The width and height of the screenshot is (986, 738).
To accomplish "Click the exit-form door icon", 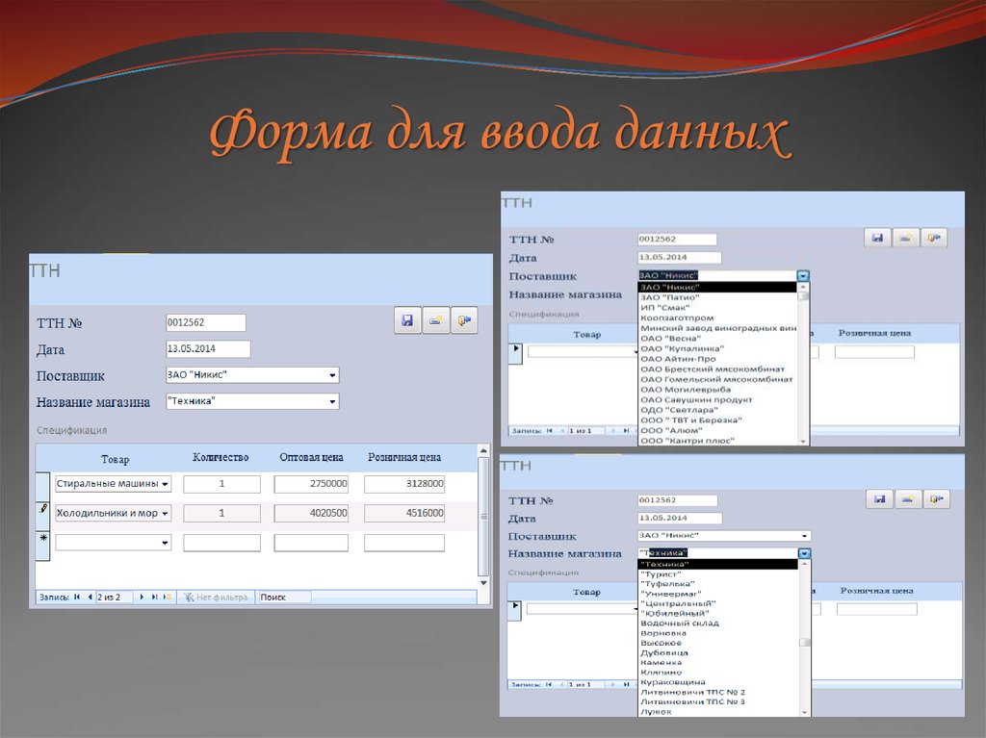I will (465, 319).
